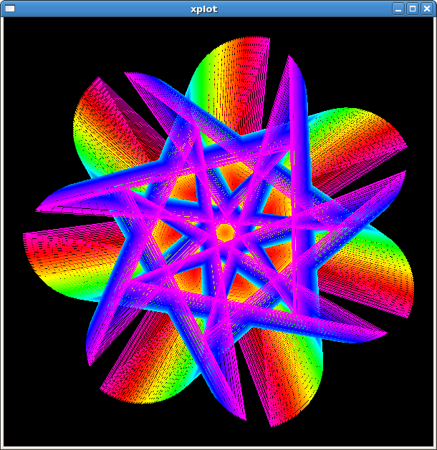This screenshot has height=450, width=437.
Task: Minimize the xplot window
Action: coord(398,9)
